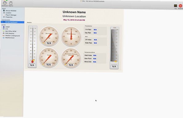Click the Wind Direction compass gauge

[x=71, y=37]
